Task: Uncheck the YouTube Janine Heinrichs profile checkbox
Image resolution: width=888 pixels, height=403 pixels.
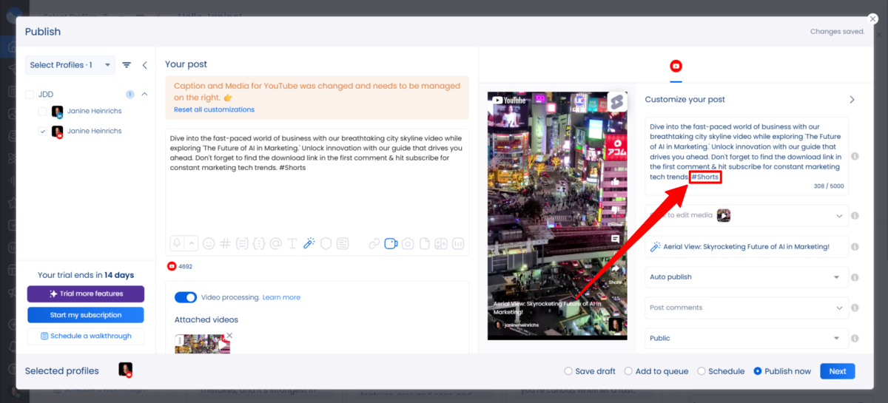Action: (x=42, y=132)
